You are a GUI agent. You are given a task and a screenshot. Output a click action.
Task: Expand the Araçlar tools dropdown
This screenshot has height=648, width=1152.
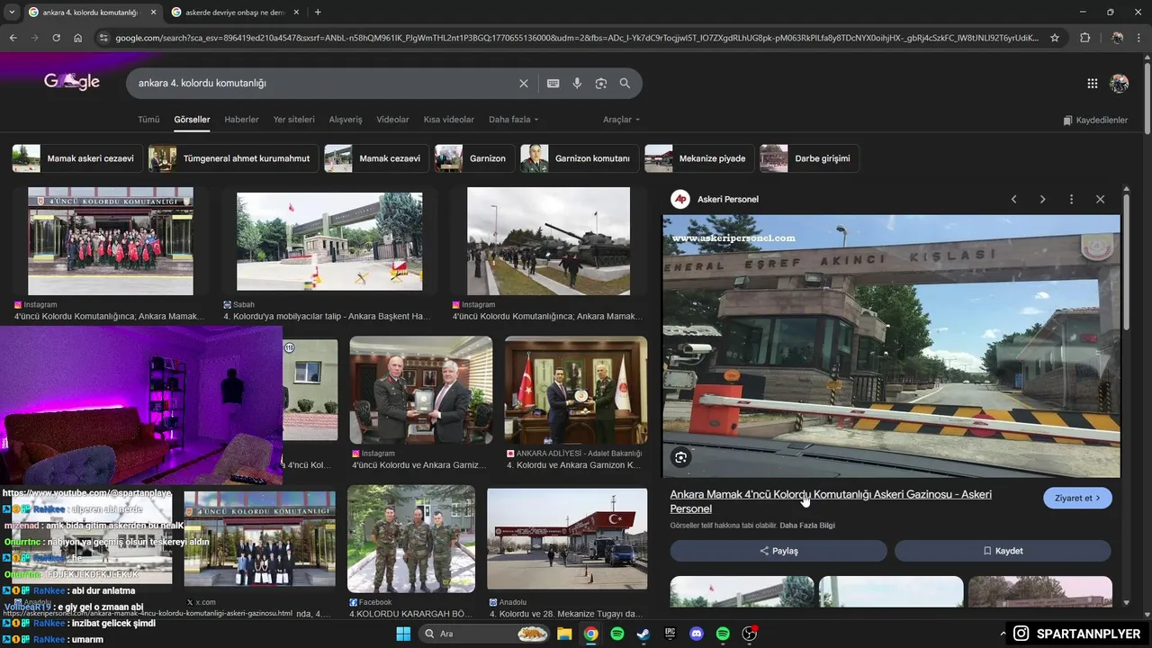(x=621, y=120)
